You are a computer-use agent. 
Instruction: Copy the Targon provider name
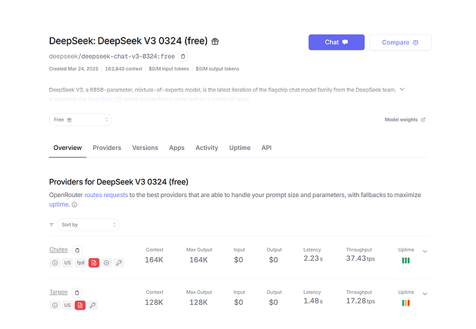pos(77,293)
